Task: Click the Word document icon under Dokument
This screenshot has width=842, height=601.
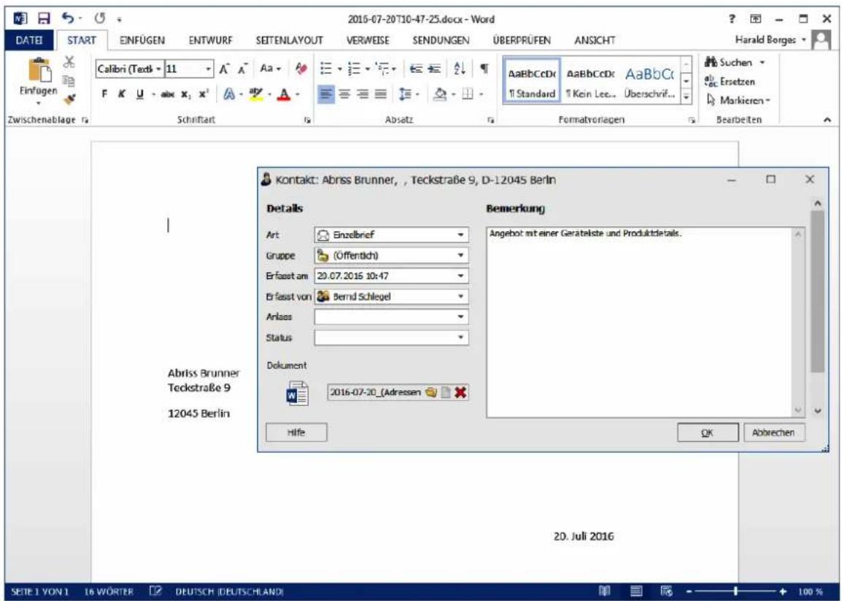Action: [x=297, y=394]
